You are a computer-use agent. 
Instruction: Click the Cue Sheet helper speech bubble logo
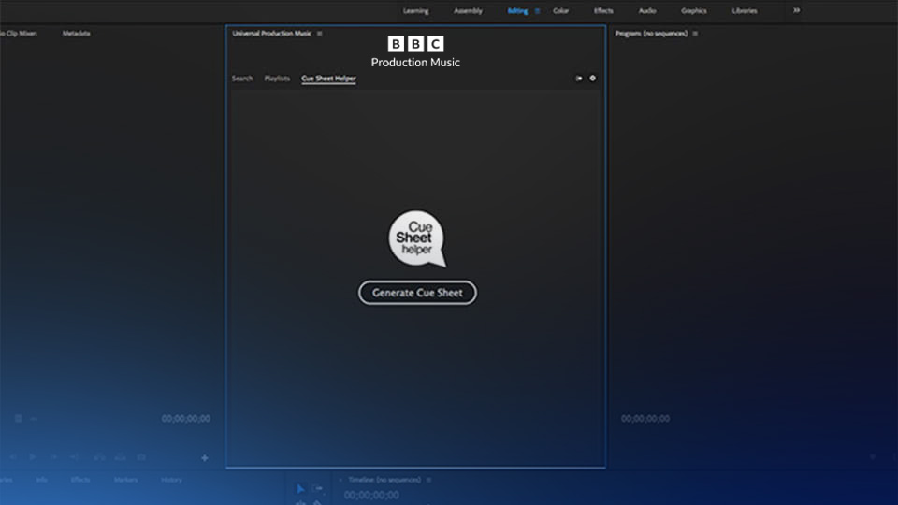(x=417, y=238)
